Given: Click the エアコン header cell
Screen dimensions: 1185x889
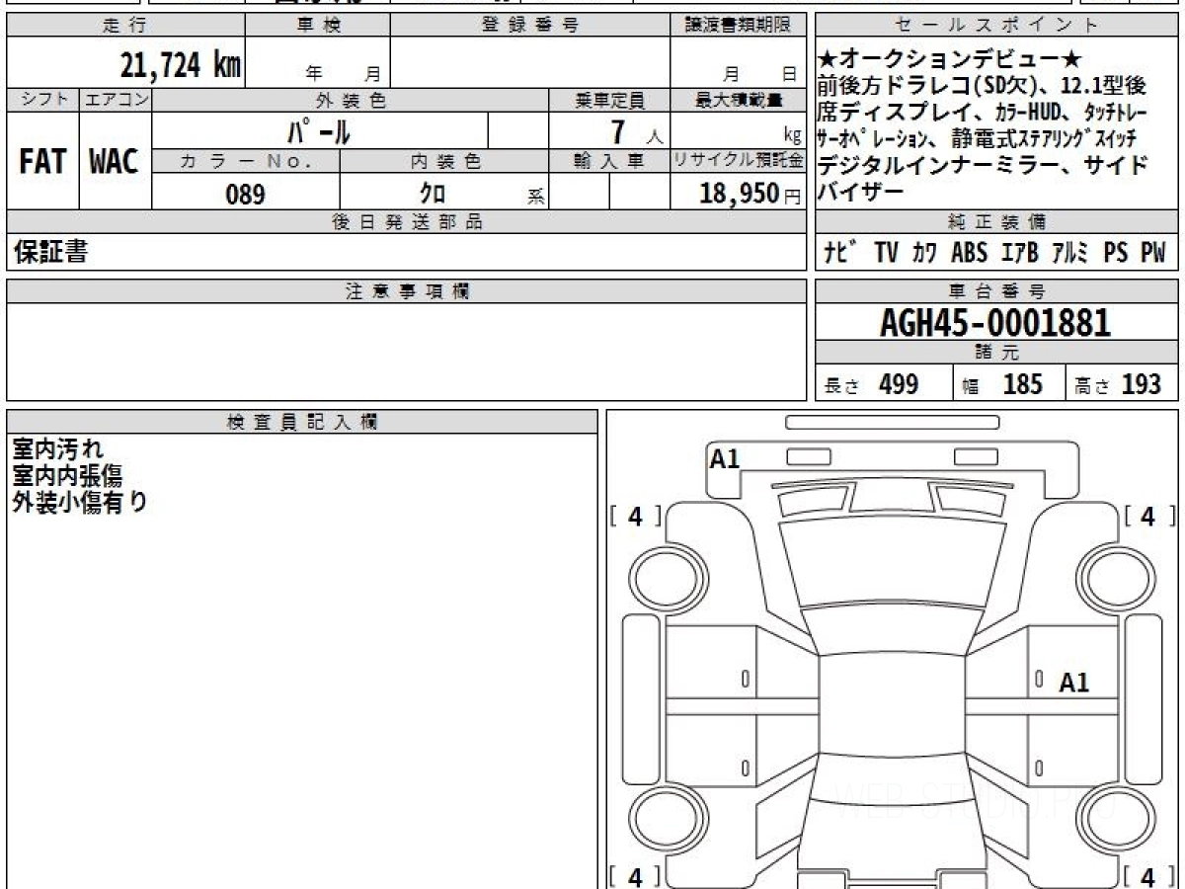Looking at the screenshot, I should (116, 100).
